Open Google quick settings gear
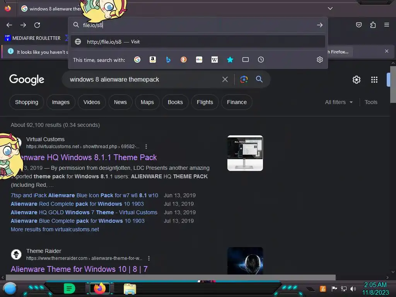 click(x=356, y=80)
